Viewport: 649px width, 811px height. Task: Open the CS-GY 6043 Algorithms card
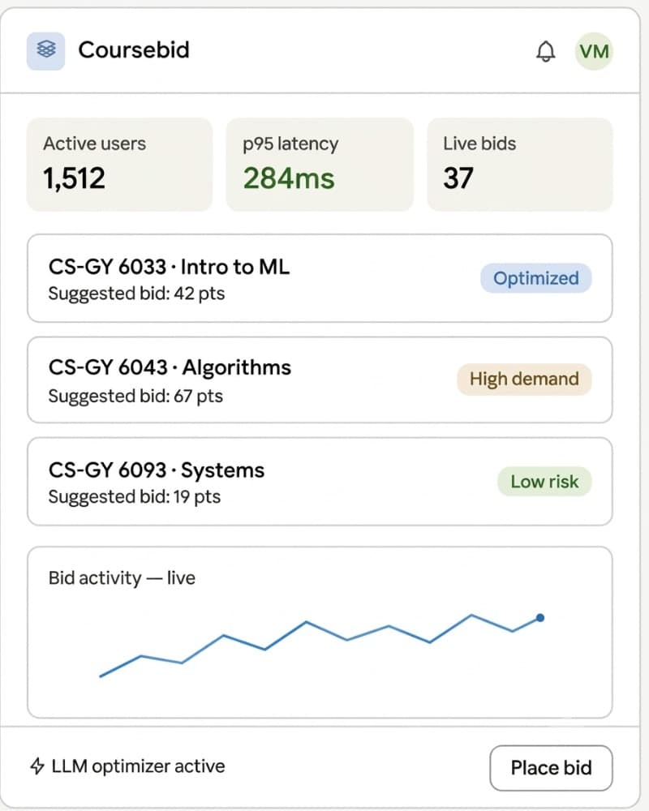(x=320, y=380)
